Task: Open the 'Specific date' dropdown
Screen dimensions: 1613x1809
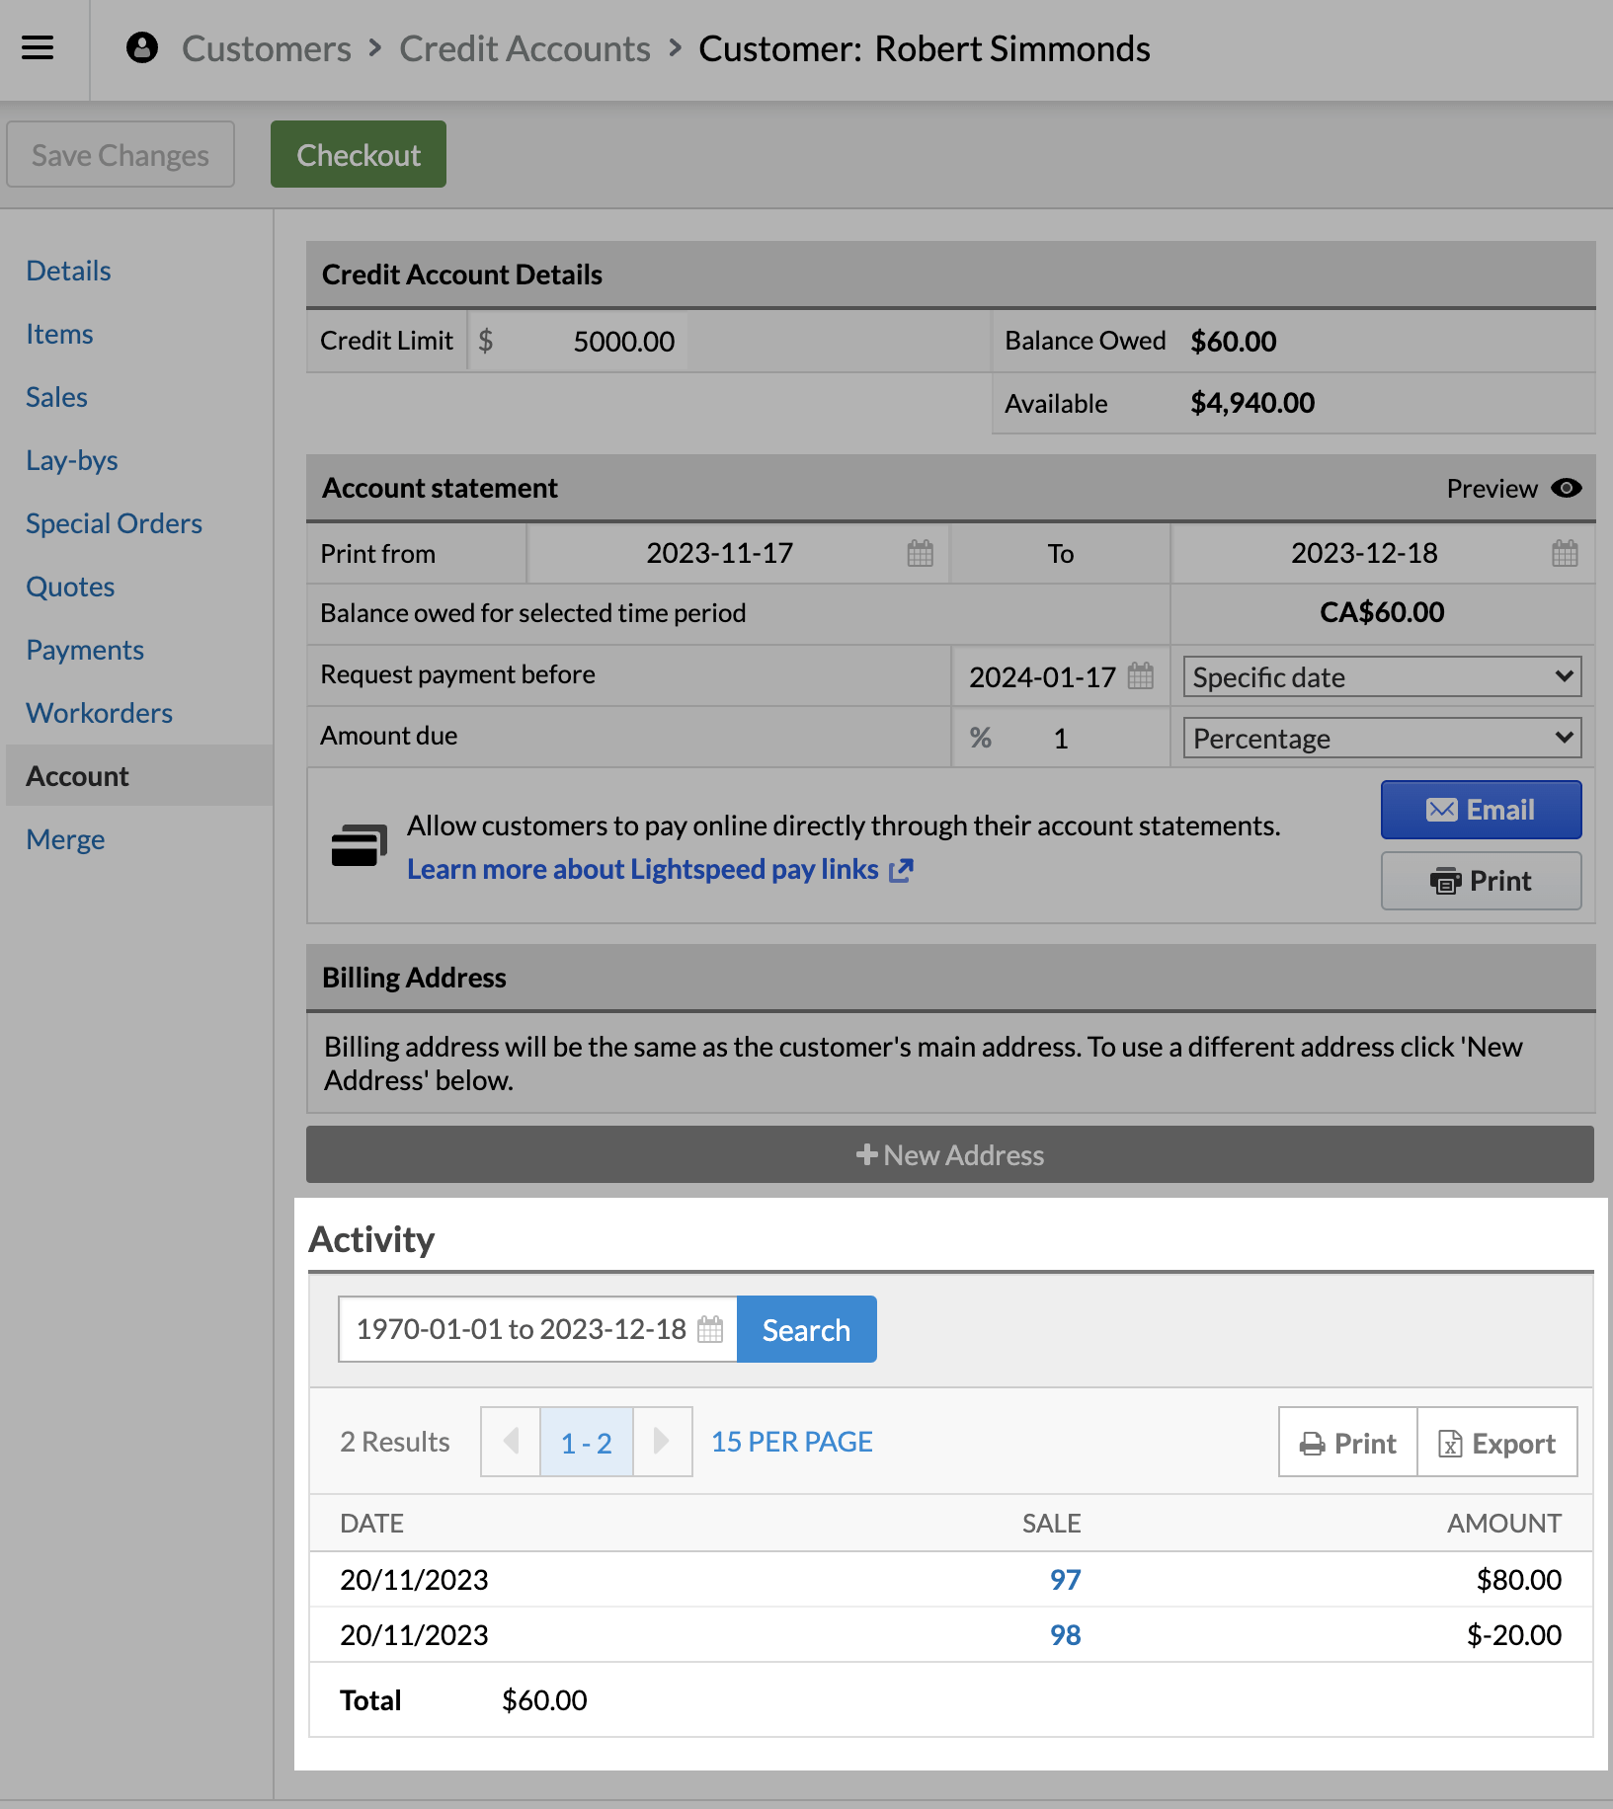Action: pos(1380,676)
